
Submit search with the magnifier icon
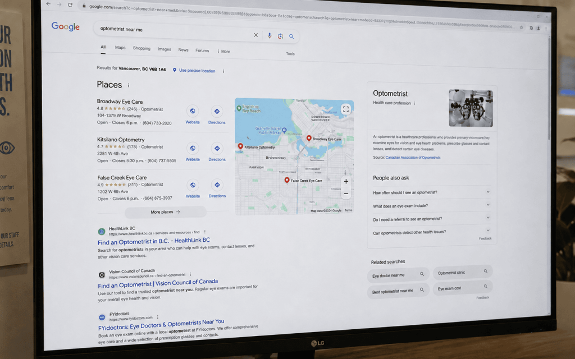point(291,36)
